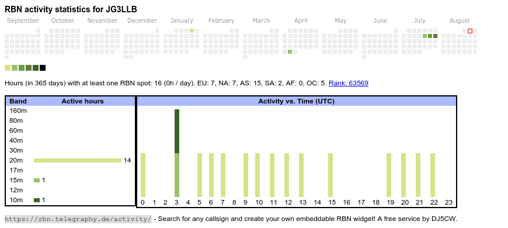
Task: Click the dark green bar segment at hour 3
Action: [177, 131]
